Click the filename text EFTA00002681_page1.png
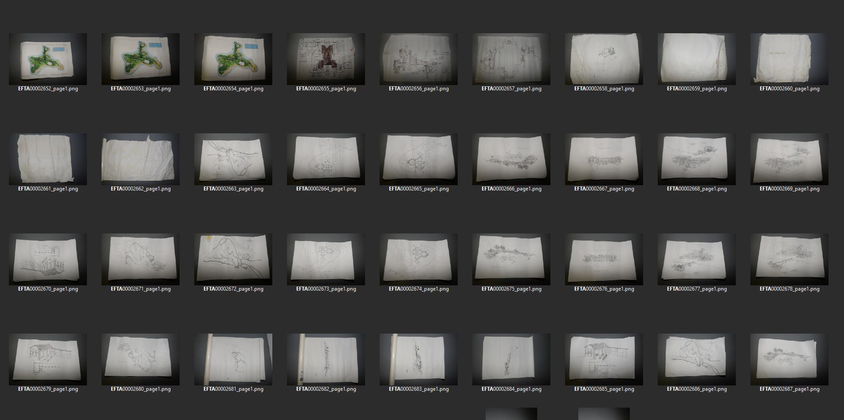Image resolution: width=844 pixels, height=420 pixels. point(233,389)
